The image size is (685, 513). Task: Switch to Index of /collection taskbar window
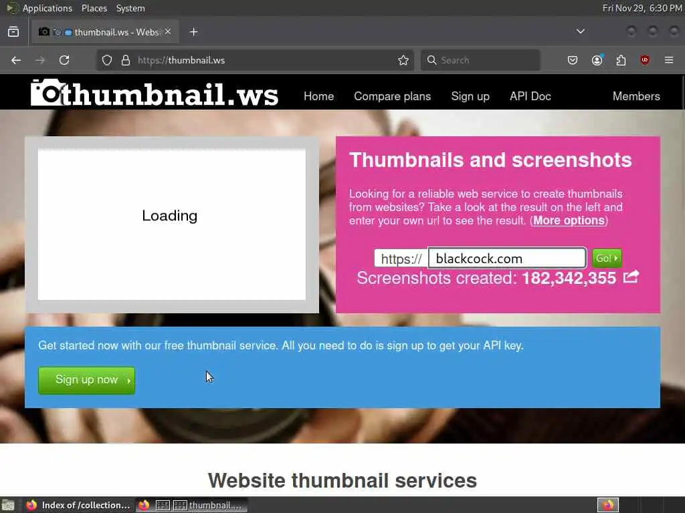point(78,505)
